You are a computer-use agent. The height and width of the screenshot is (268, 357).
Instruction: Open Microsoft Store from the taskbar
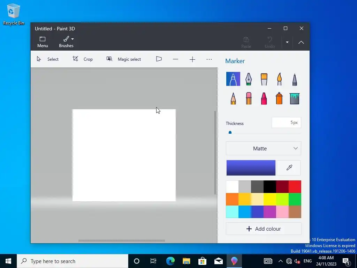202,261
